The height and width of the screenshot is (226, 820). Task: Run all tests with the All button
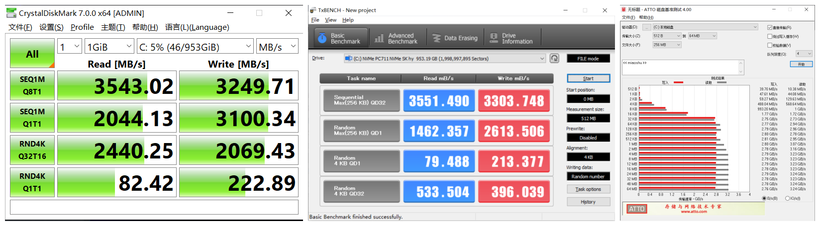[x=32, y=54]
